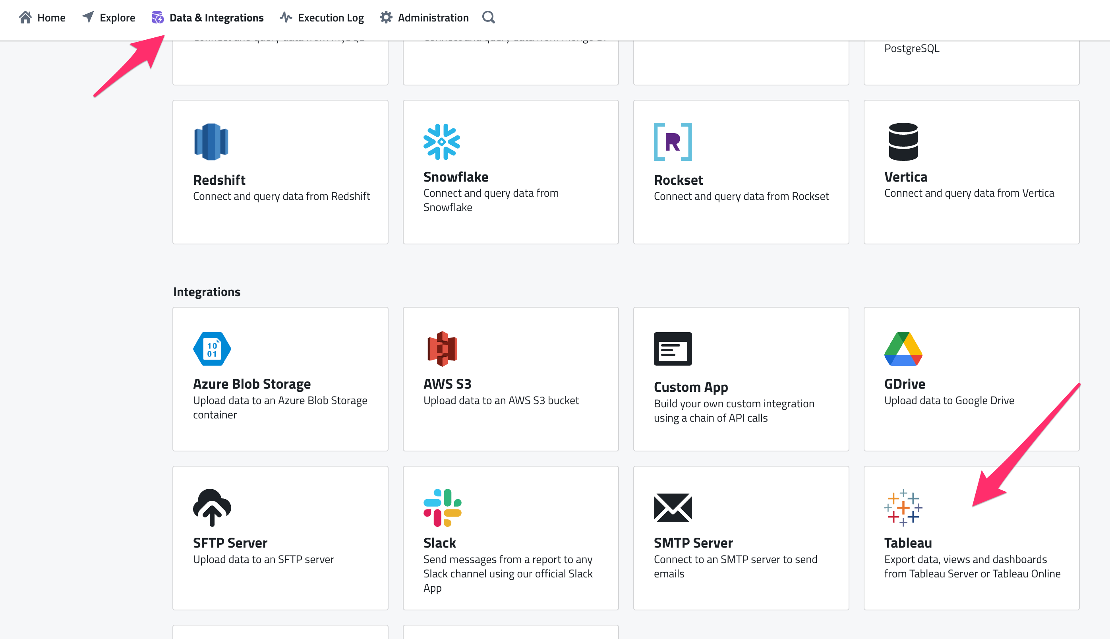Click the AWS S3 bucket icon
This screenshot has height=639, width=1110.
tap(442, 349)
